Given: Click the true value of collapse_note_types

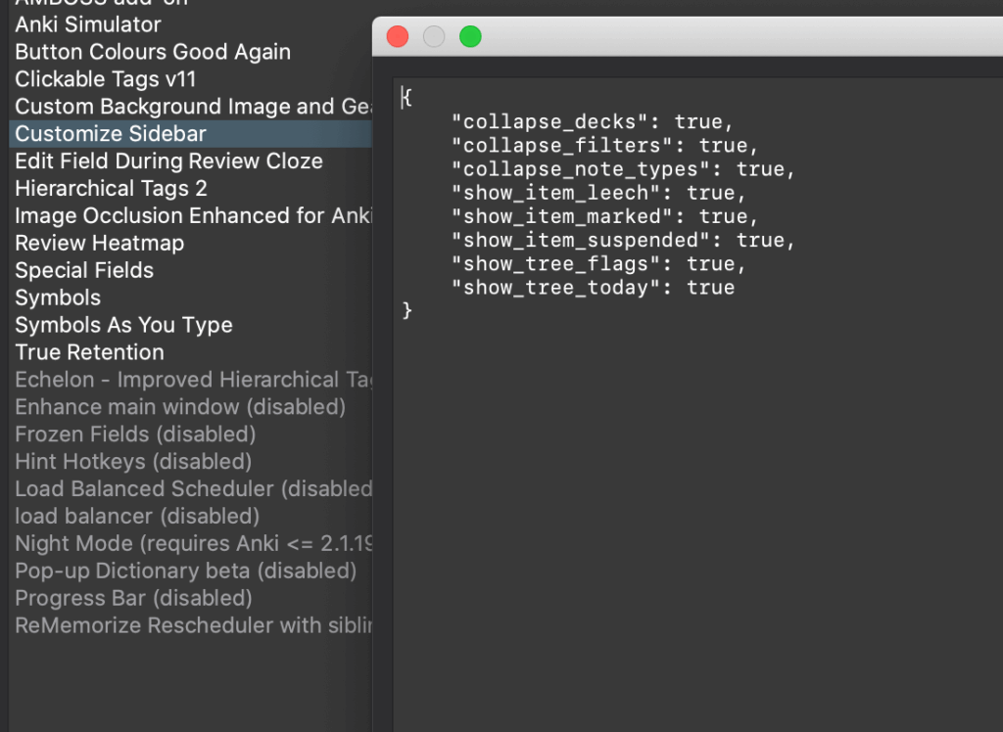Looking at the screenshot, I should [x=760, y=168].
